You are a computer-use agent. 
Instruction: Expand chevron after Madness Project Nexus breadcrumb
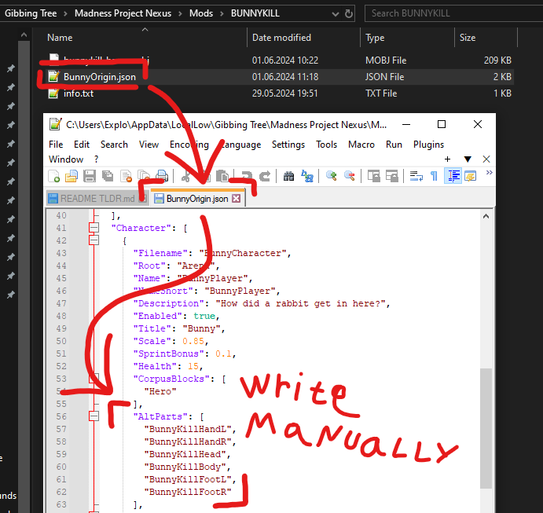[x=180, y=13]
